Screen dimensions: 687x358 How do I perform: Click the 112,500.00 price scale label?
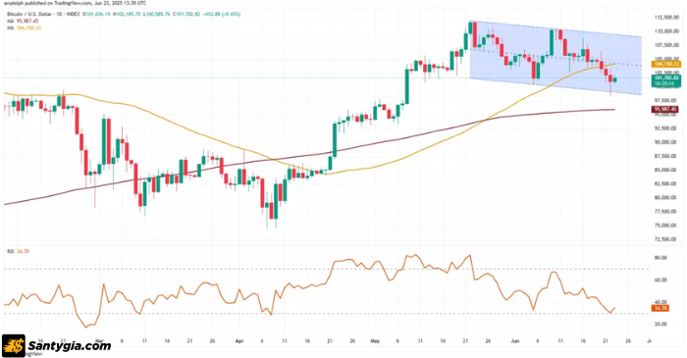tap(666, 18)
